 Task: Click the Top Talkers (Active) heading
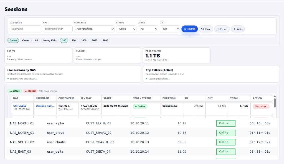pos(159,70)
